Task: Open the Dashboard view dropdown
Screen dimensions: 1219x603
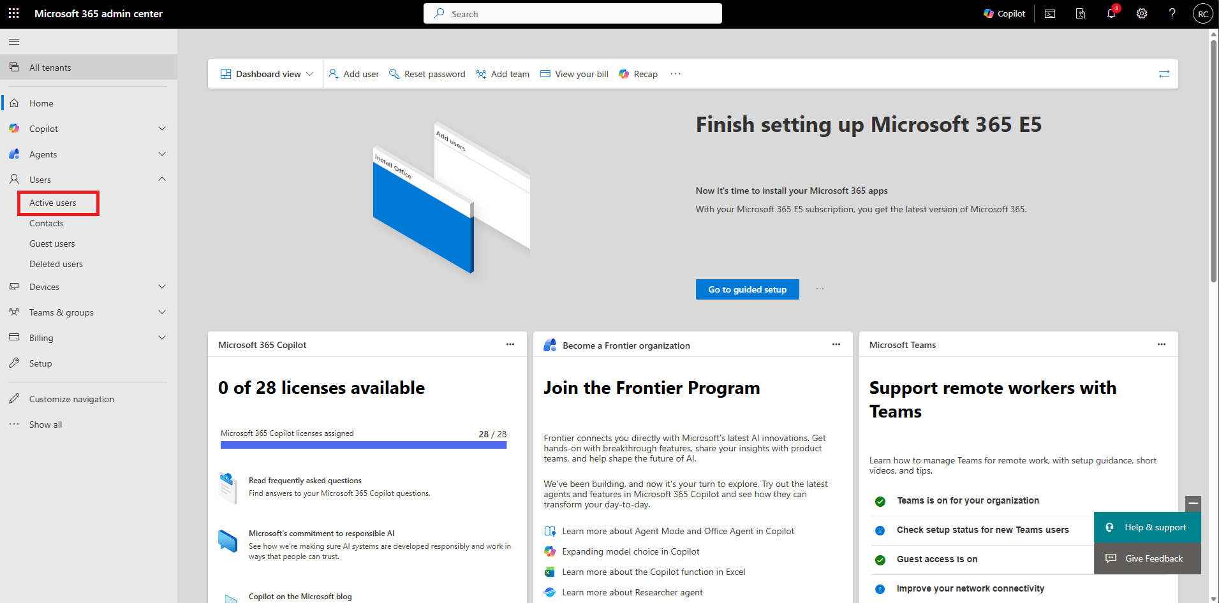Action: (267, 74)
